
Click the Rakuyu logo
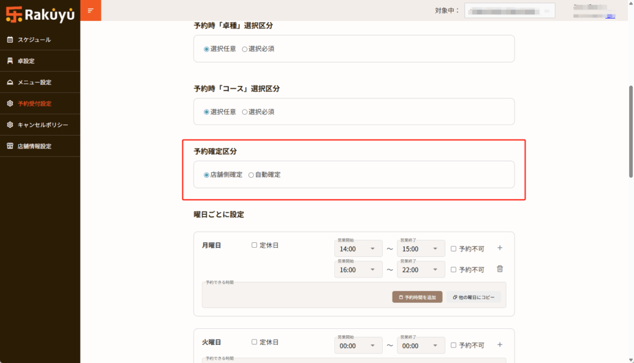40,14
